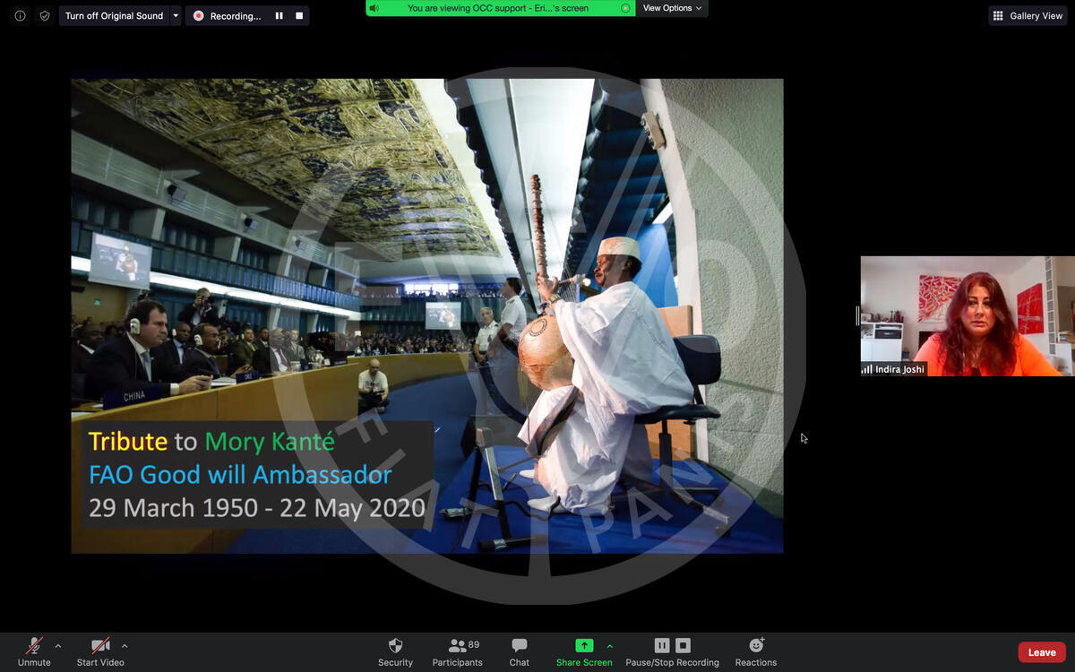Select Indira Joshi's video thumbnail
This screenshot has width=1075, height=672.
click(x=967, y=316)
